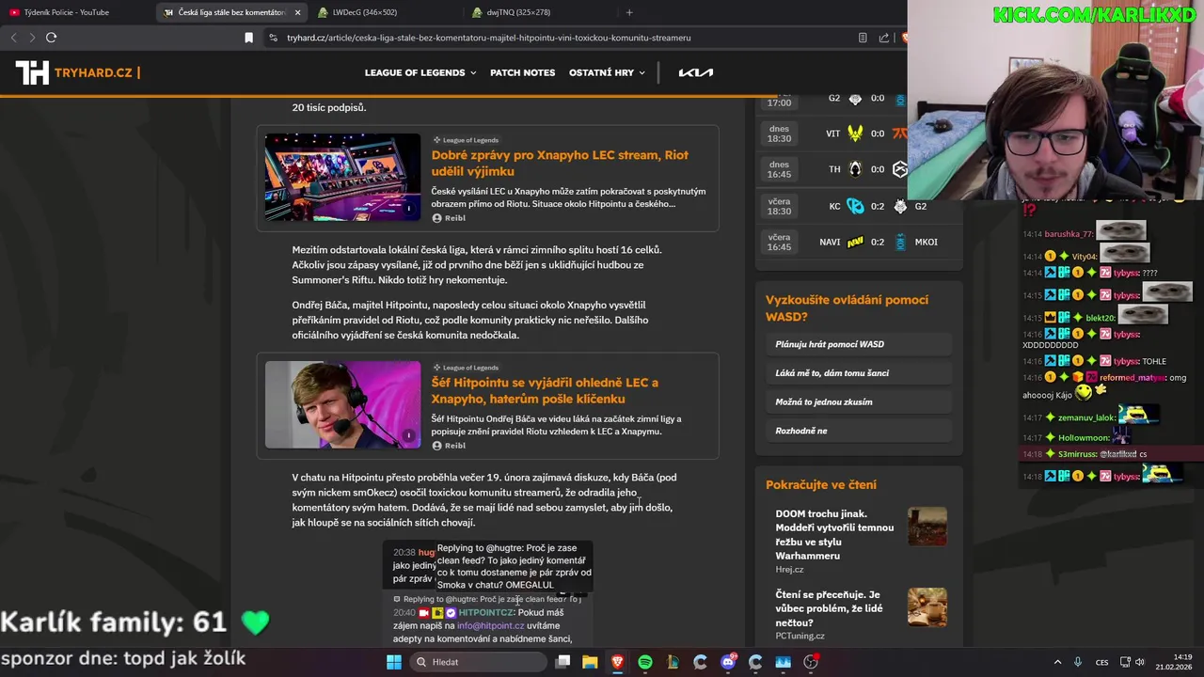Click HITPOINTCZ username in chat screenshot
This screenshot has height=677, width=1204.
[485, 613]
